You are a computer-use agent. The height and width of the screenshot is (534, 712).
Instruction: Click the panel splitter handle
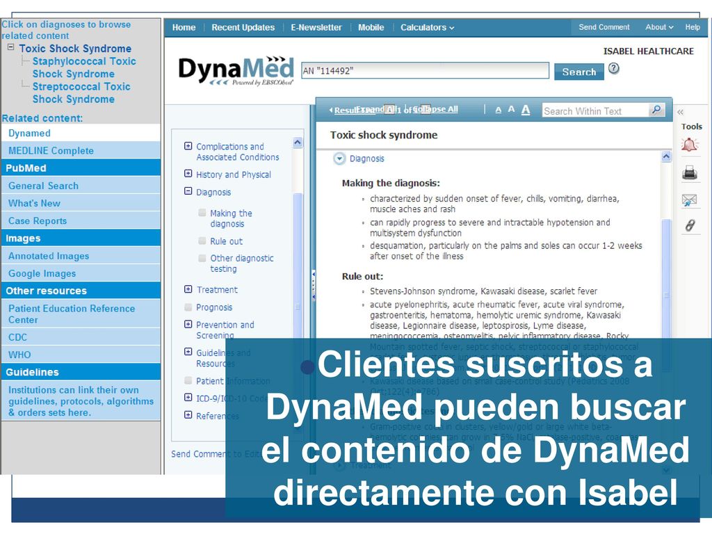[314, 285]
